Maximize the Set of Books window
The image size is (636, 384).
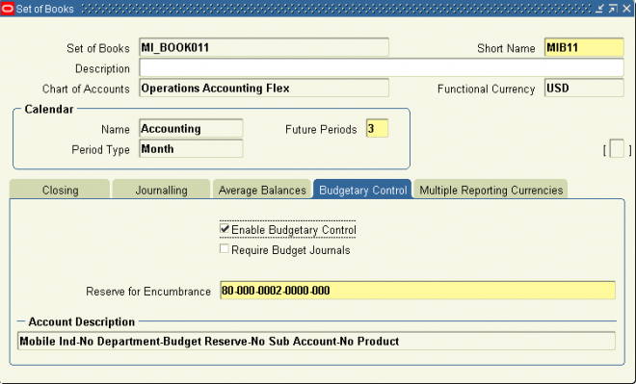pos(613,9)
